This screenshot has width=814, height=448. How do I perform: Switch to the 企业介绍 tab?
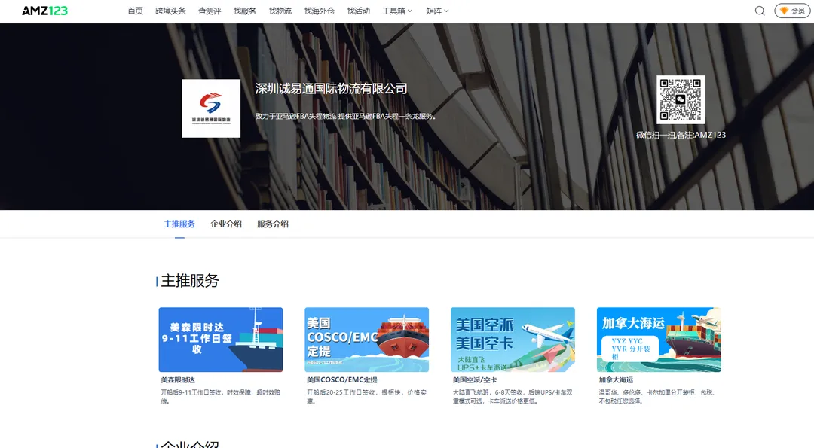coord(226,224)
